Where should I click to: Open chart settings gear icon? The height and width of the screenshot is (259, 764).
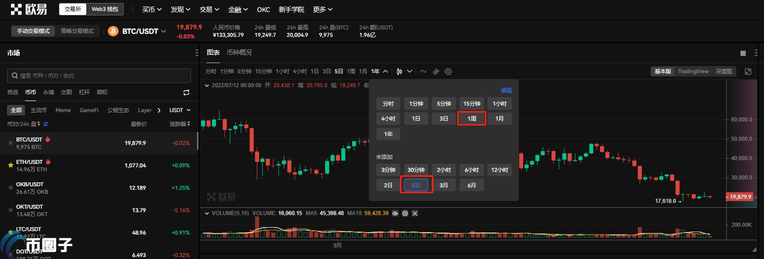tap(448, 72)
